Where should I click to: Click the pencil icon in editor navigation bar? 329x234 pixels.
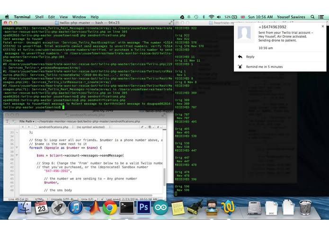143,127
